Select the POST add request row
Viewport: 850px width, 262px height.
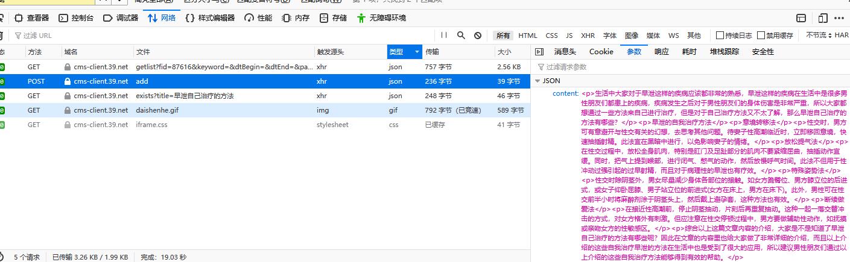coord(265,81)
